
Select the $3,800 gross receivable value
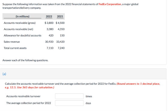[x=49, y=23]
